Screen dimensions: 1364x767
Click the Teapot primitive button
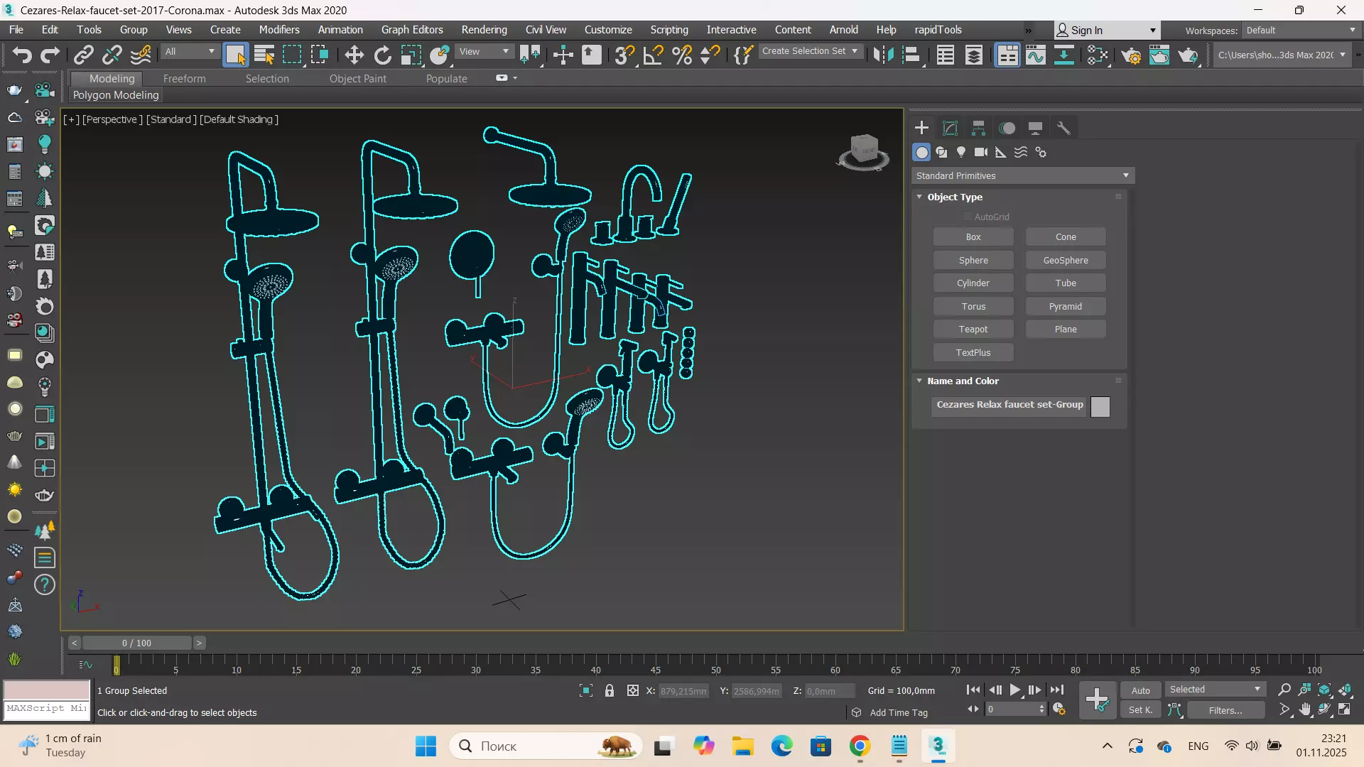coord(973,330)
